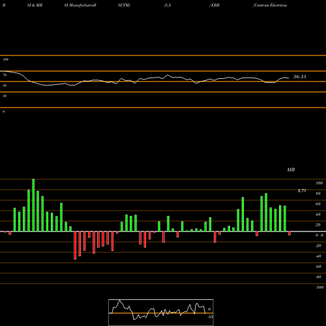
Task: Click the '-6' value in mini chart
Action: [x=209, y=309]
